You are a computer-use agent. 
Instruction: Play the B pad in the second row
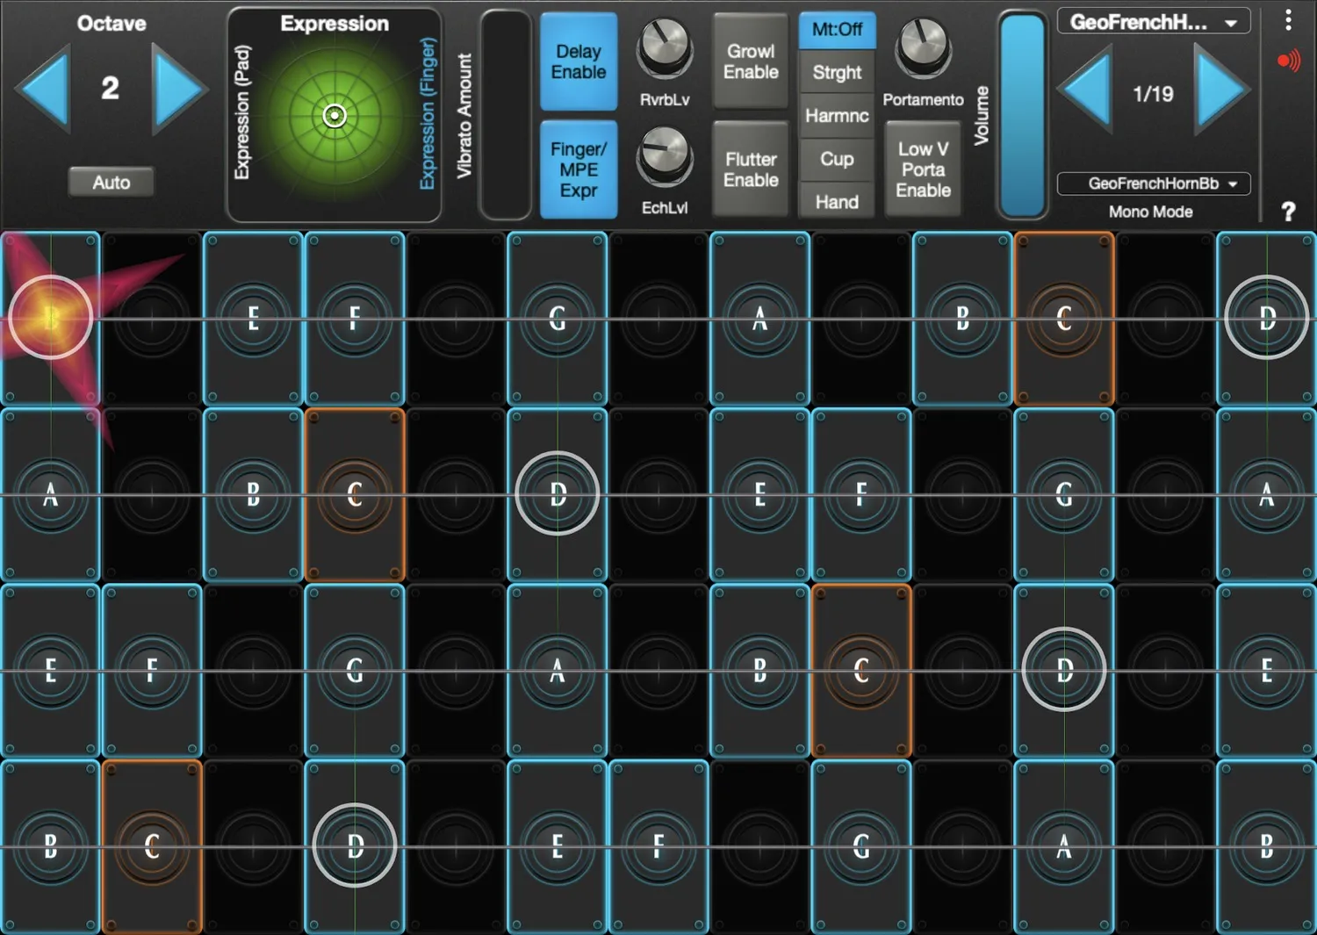click(253, 494)
